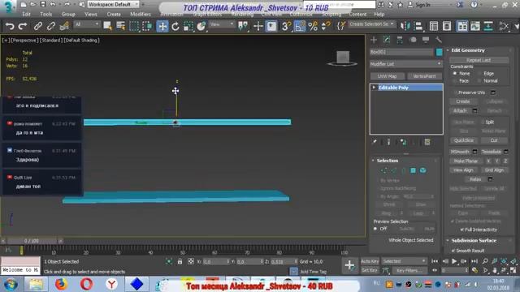Activate the Select and Rotate tool
The image size is (520, 292).
click(175, 26)
